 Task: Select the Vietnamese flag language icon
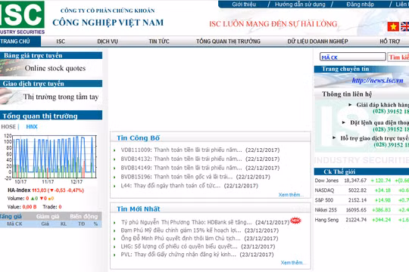click(x=393, y=26)
